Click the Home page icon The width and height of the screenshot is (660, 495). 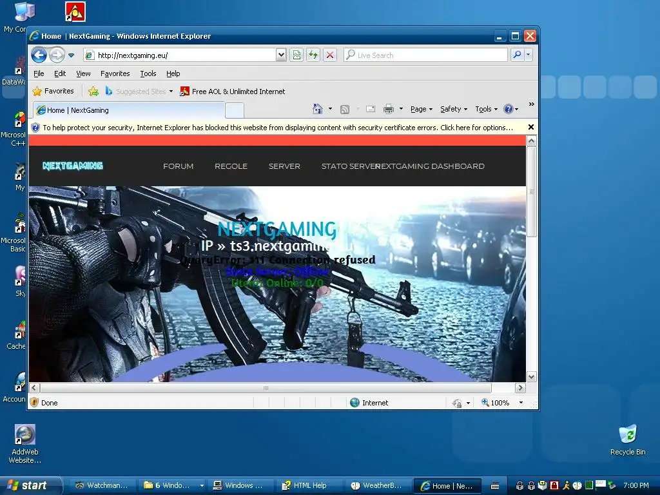(x=318, y=109)
